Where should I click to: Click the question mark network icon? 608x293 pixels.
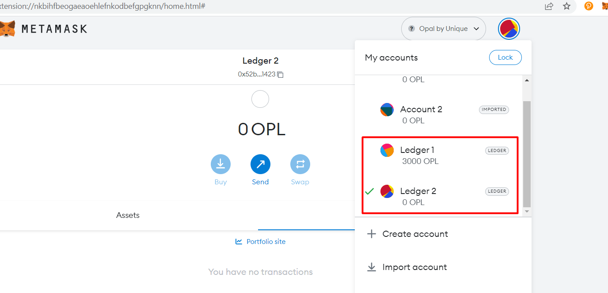[x=412, y=29]
